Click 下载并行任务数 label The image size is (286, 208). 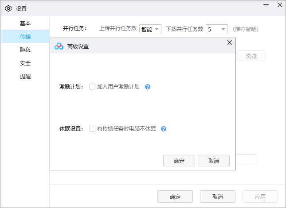[184, 29]
